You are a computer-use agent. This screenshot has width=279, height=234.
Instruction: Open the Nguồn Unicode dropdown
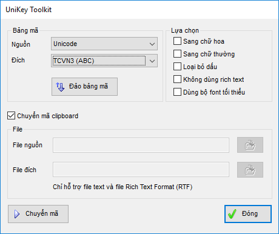(x=104, y=44)
